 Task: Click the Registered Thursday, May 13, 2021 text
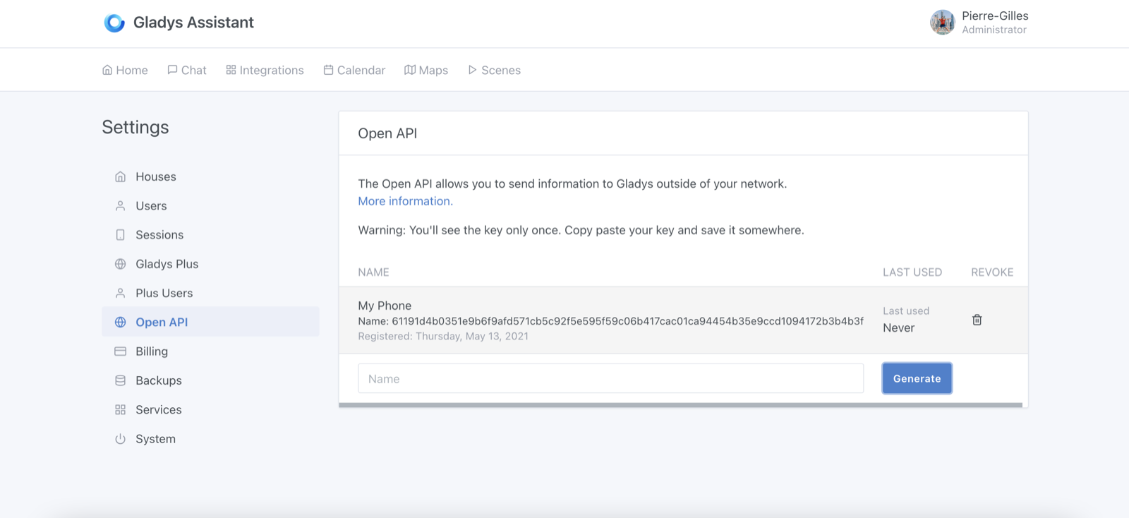(x=443, y=336)
